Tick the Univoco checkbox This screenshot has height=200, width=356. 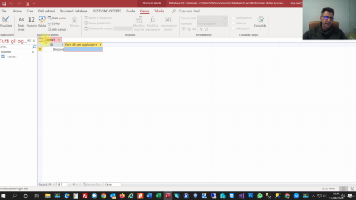coord(233,23)
